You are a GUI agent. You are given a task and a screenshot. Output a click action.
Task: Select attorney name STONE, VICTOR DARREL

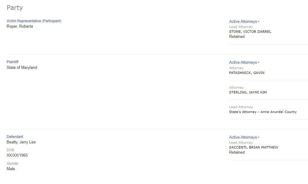coord(250,32)
